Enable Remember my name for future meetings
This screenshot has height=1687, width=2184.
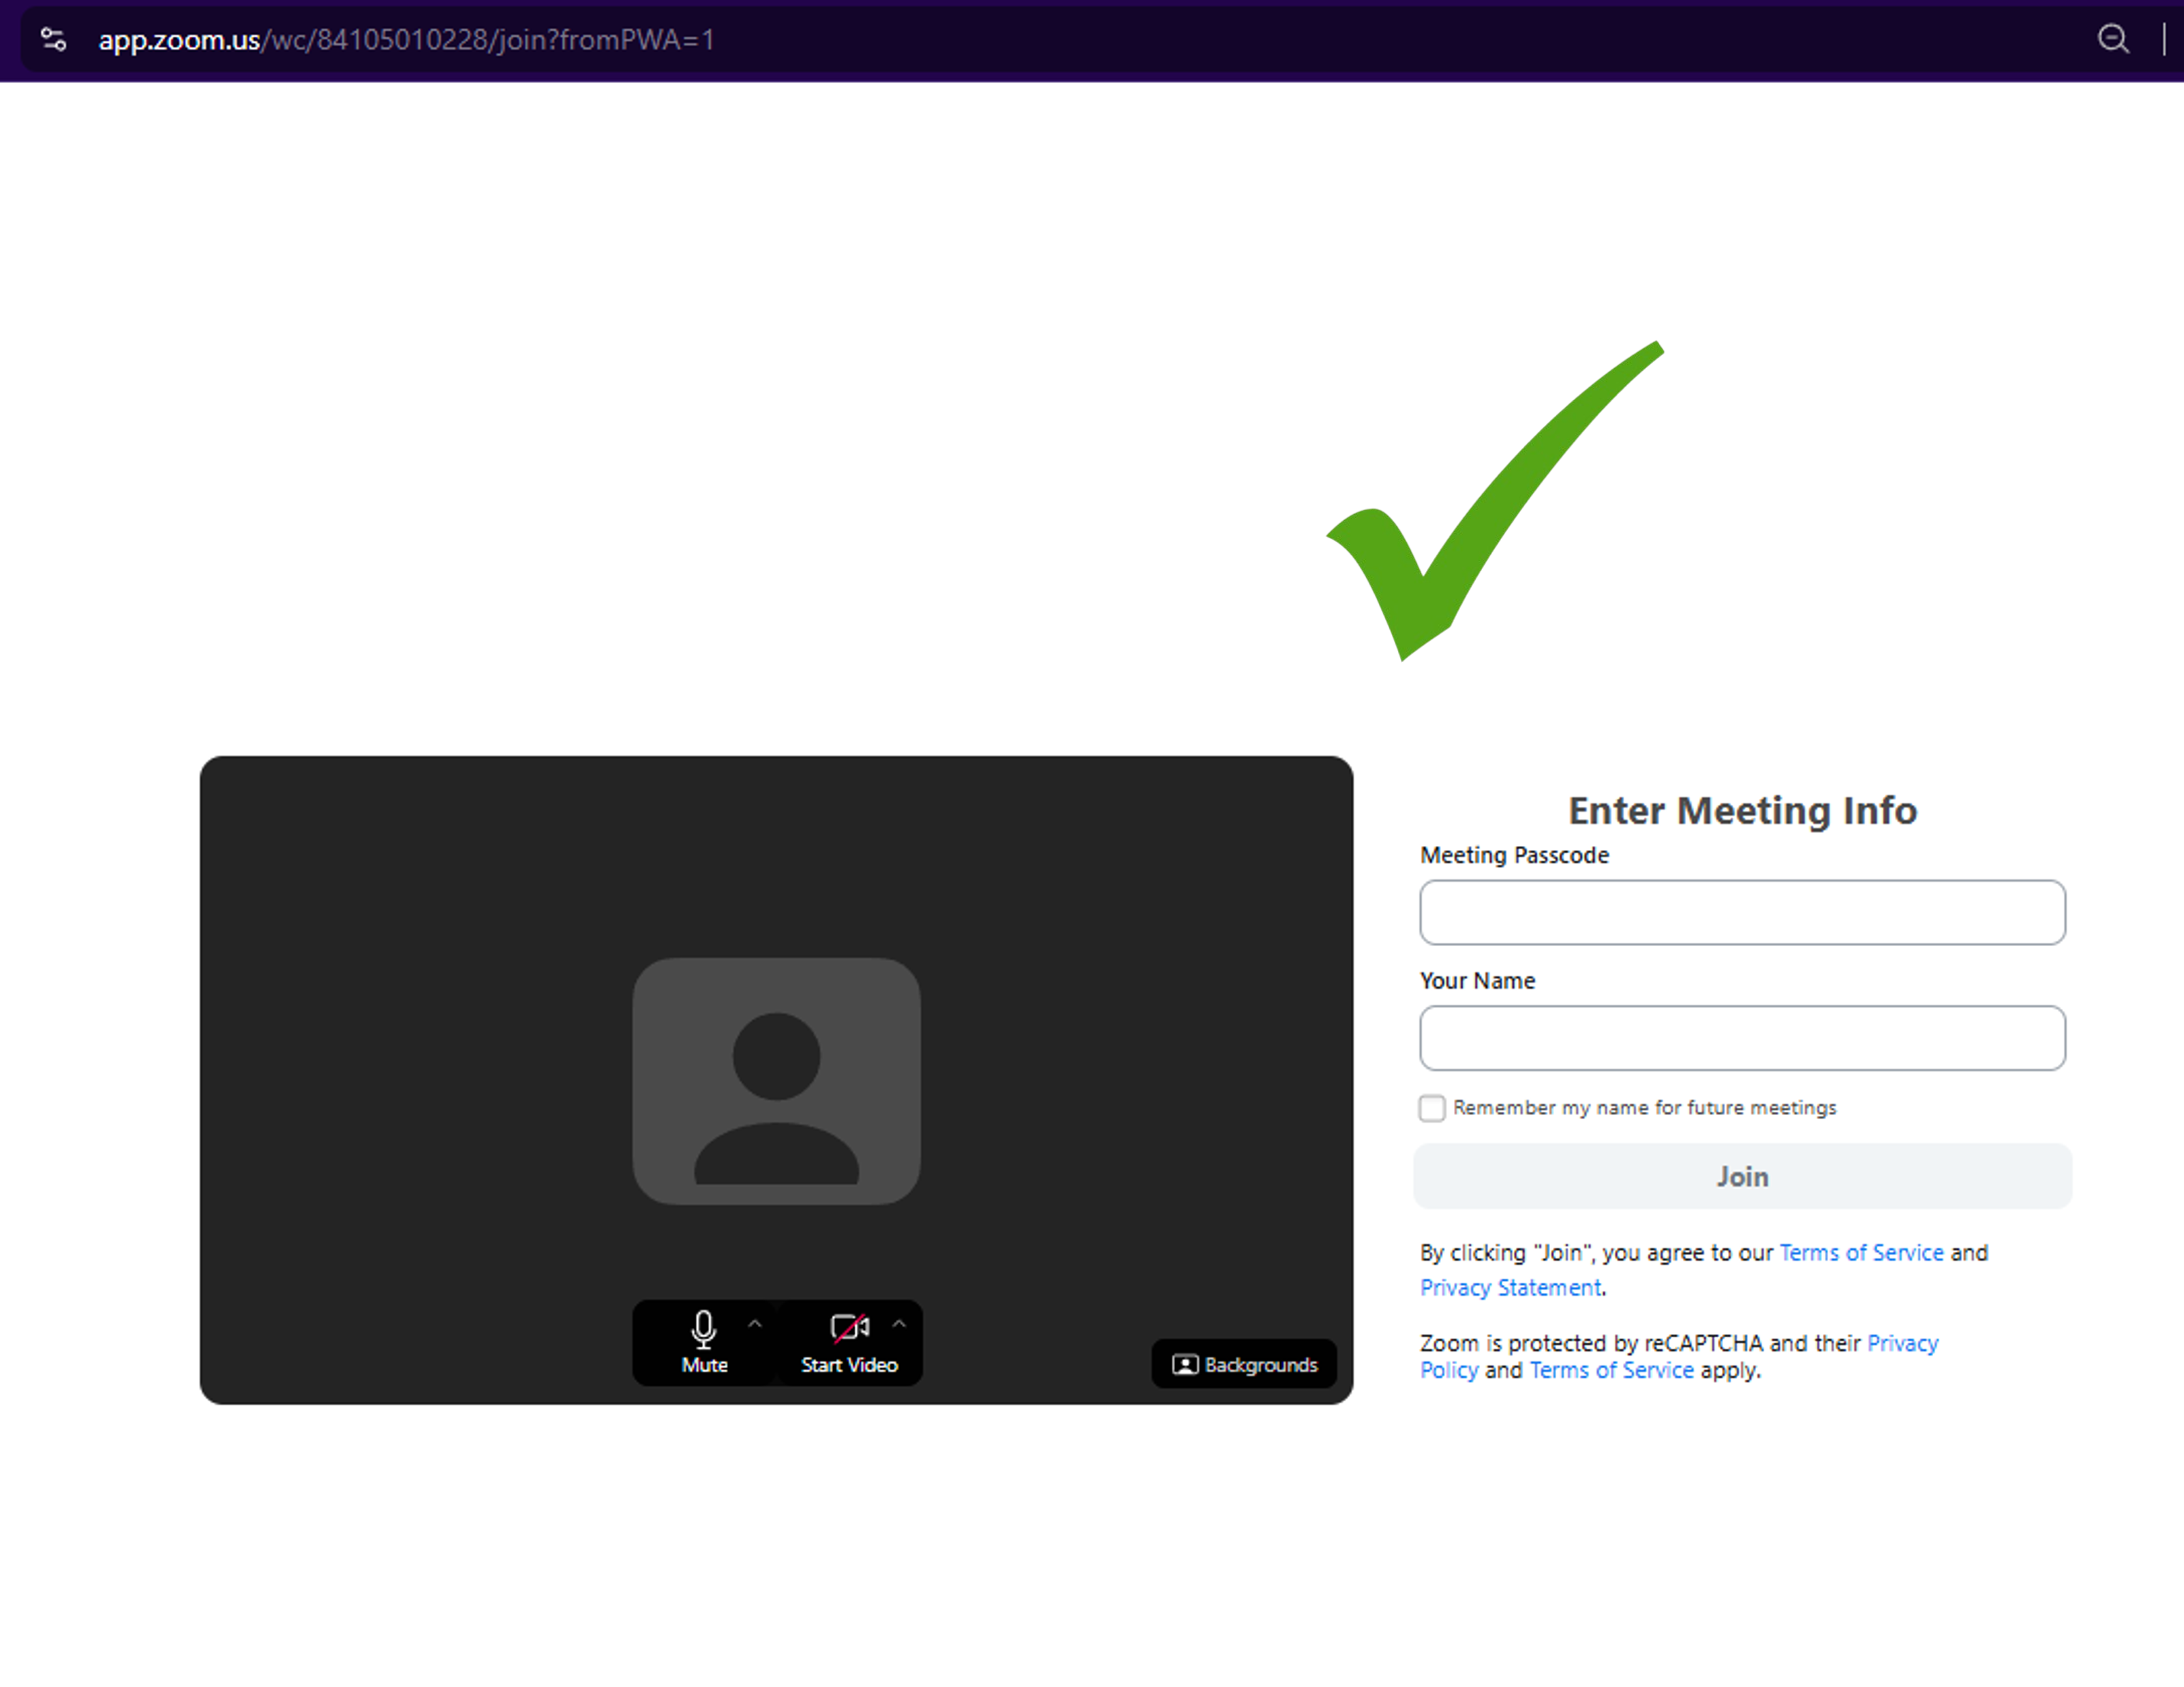1431,1108
